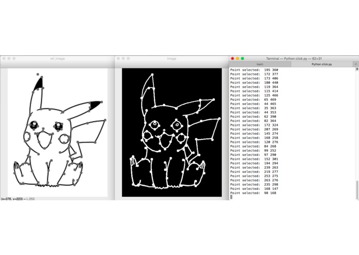Click the line 'Point selected: 145 274'

[x=254, y=134]
